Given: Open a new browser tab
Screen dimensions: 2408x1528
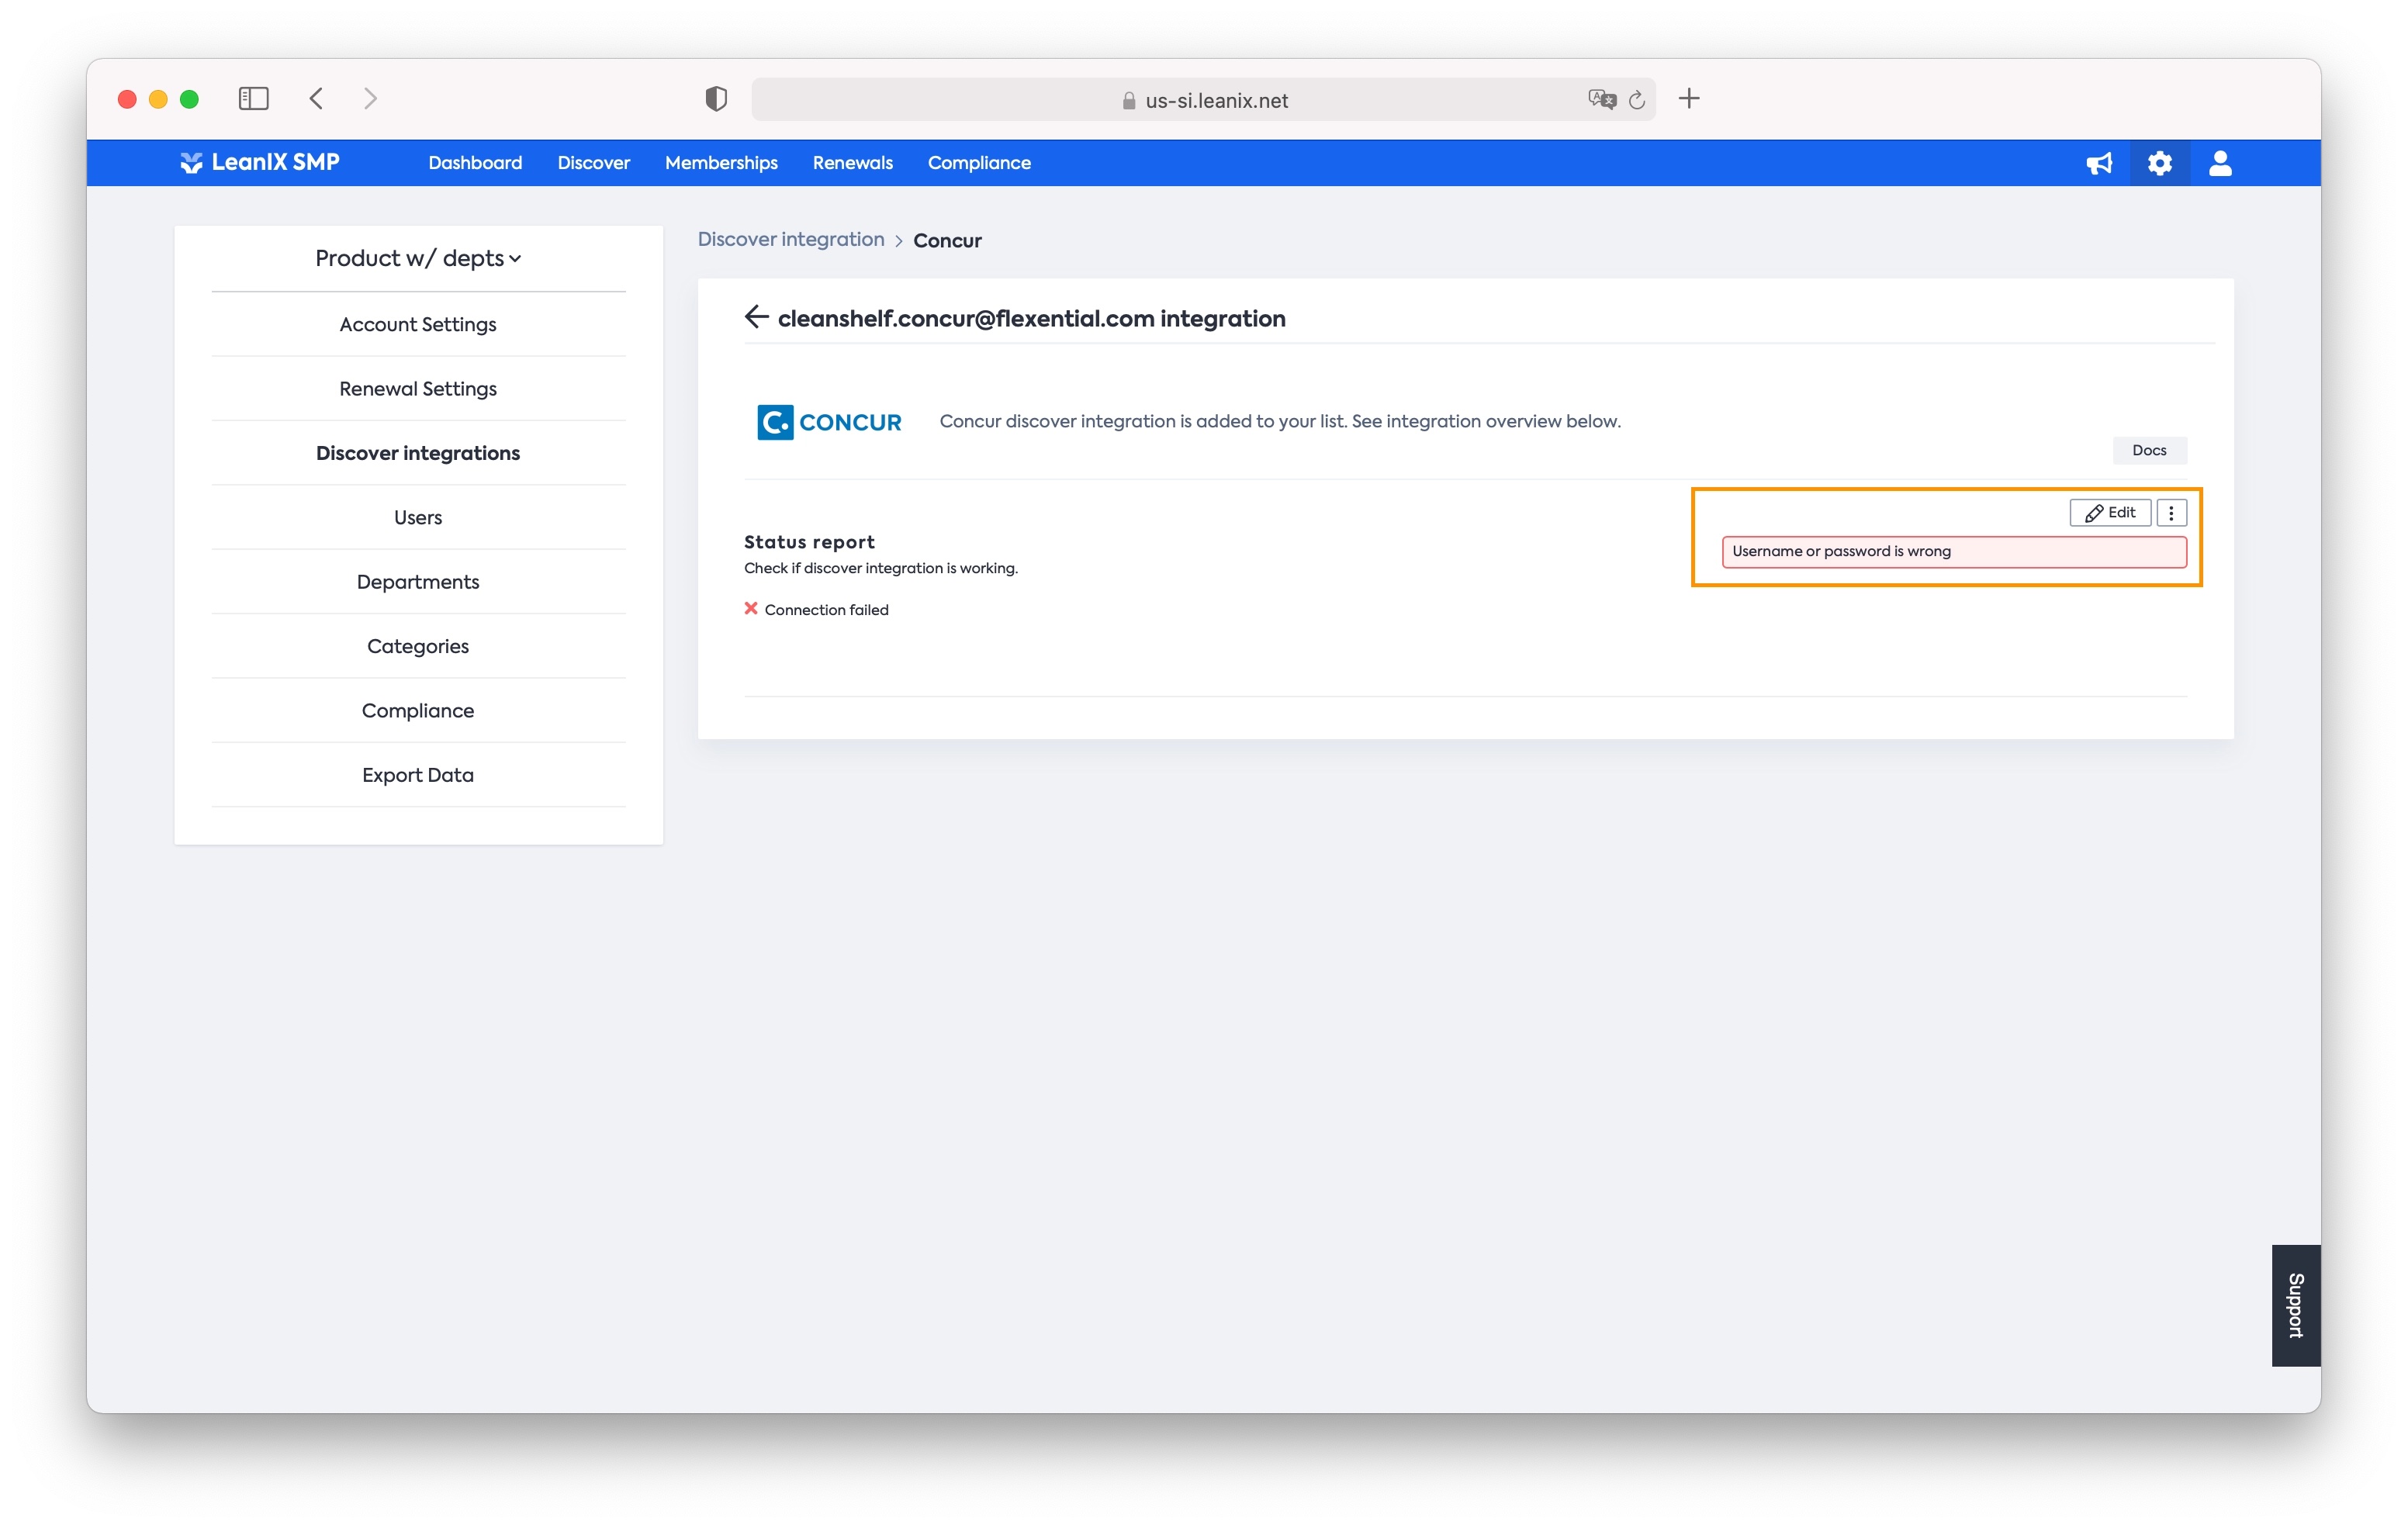Looking at the screenshot, I should (x=1689, y=98).
